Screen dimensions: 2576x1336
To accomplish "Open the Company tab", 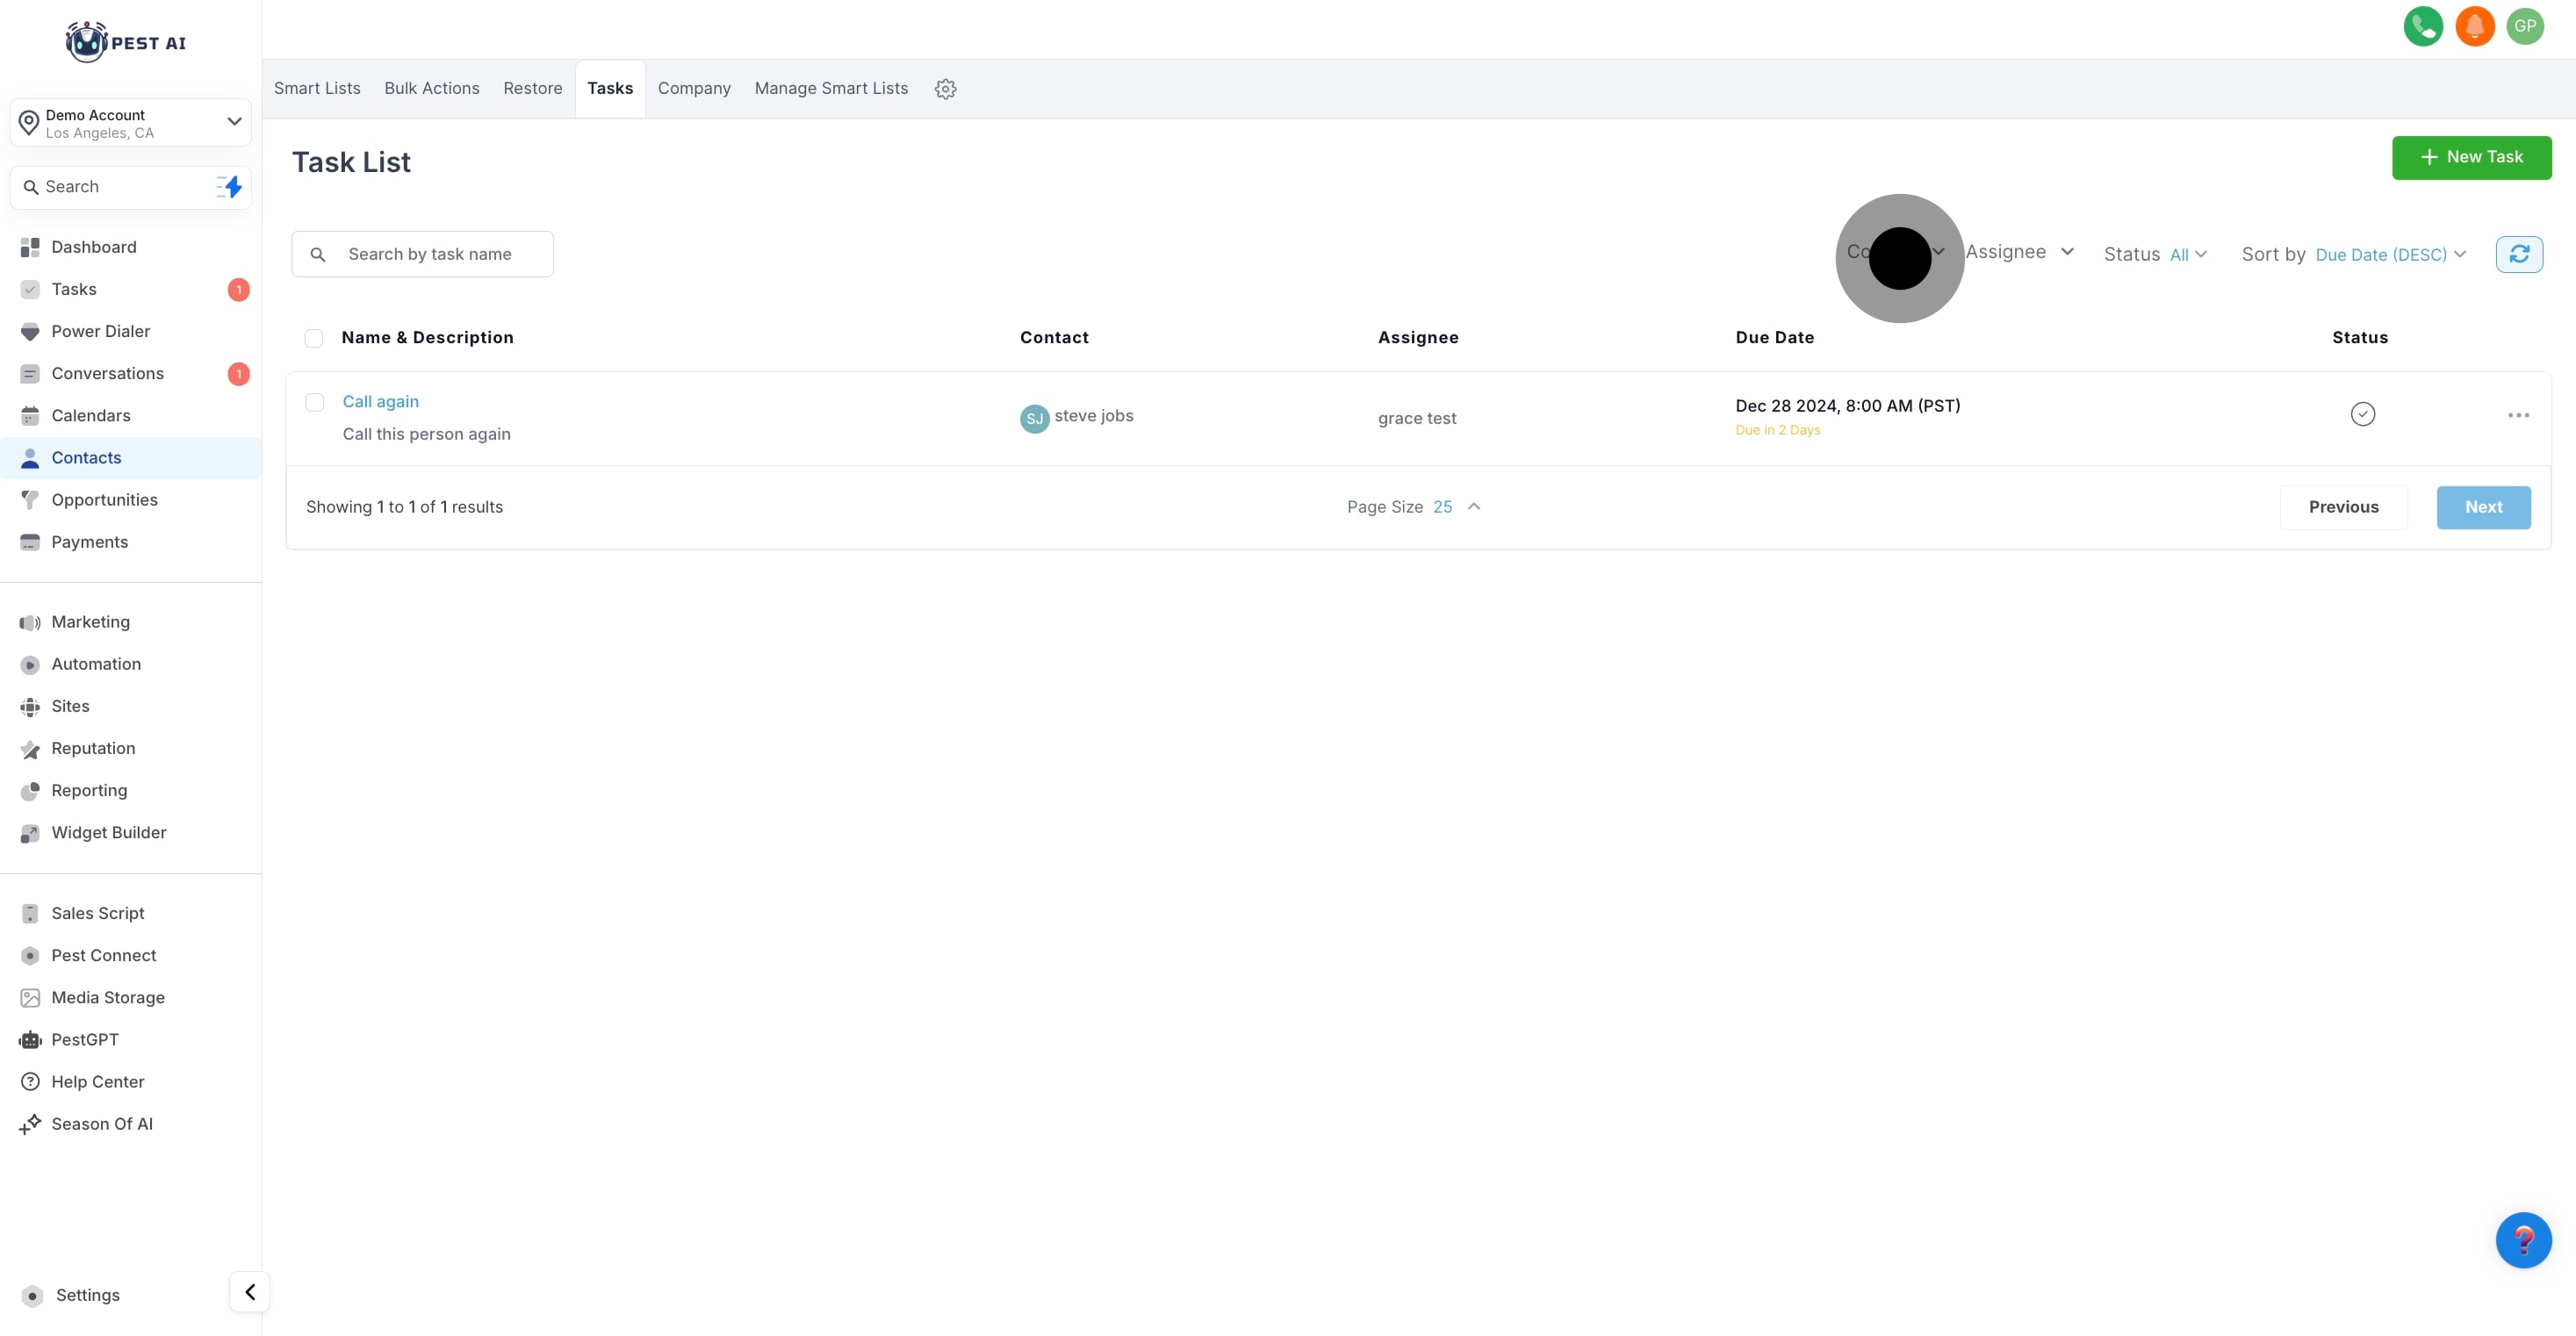I will click(693, 89).
